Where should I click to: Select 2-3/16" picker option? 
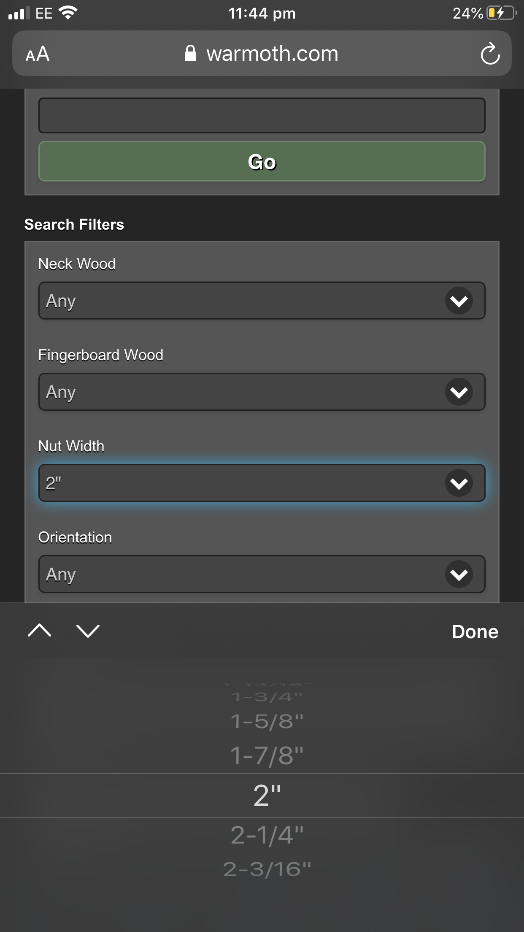point(267,869)
